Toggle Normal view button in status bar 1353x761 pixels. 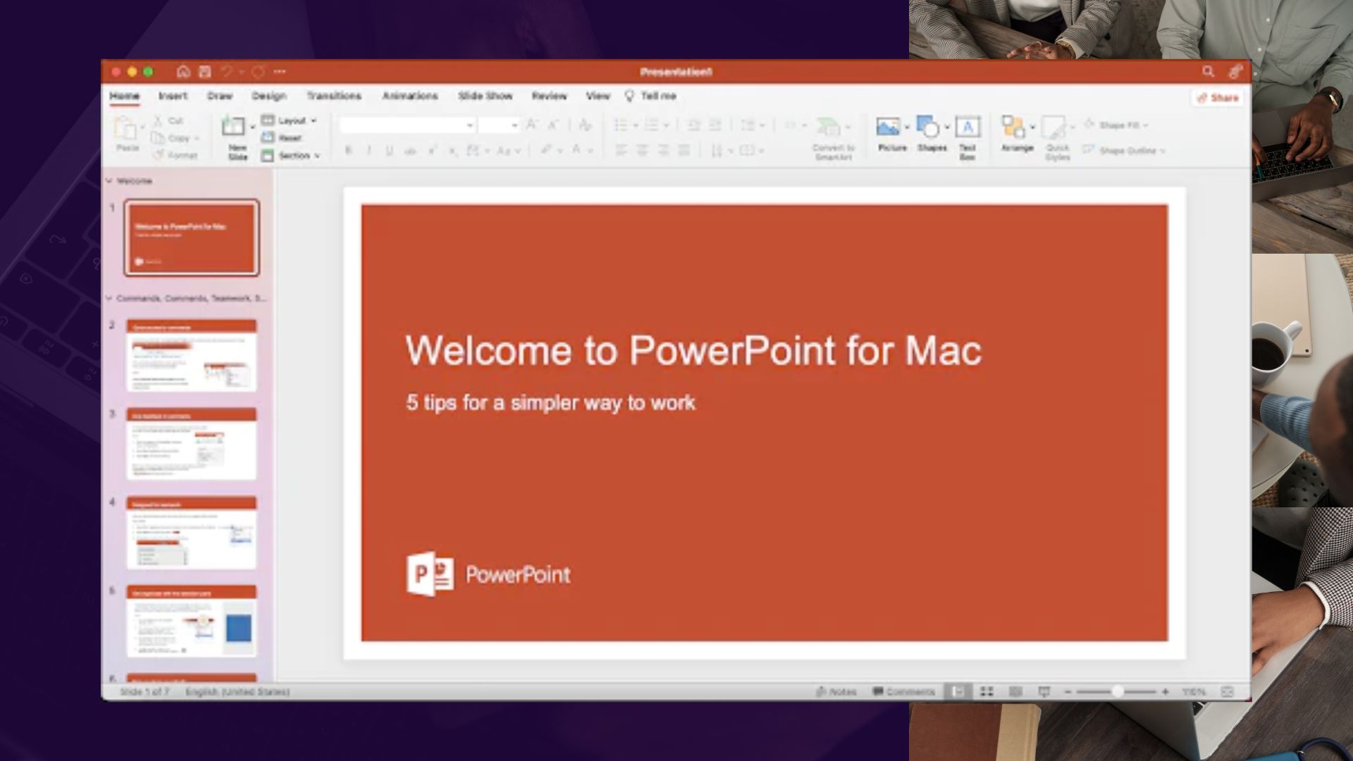[957, 692]
